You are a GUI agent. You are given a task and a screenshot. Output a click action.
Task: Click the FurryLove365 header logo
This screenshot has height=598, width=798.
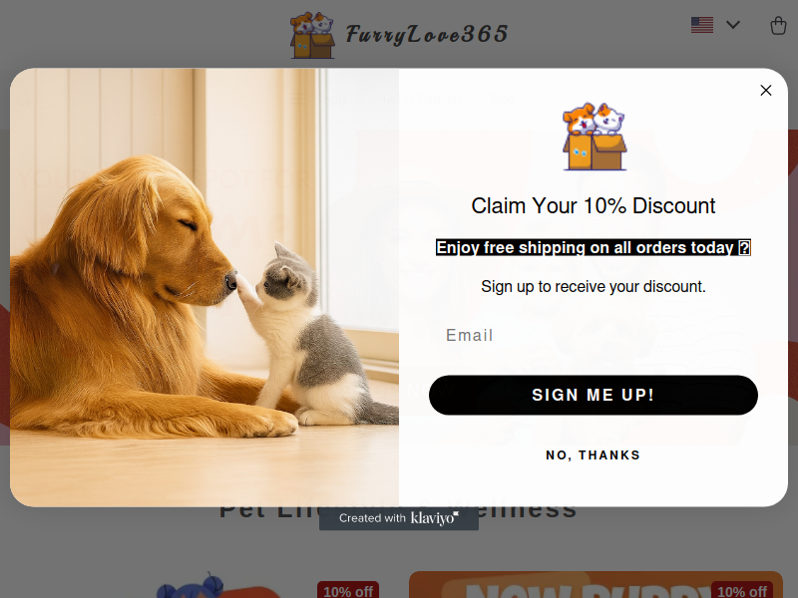tap(398, 35)
